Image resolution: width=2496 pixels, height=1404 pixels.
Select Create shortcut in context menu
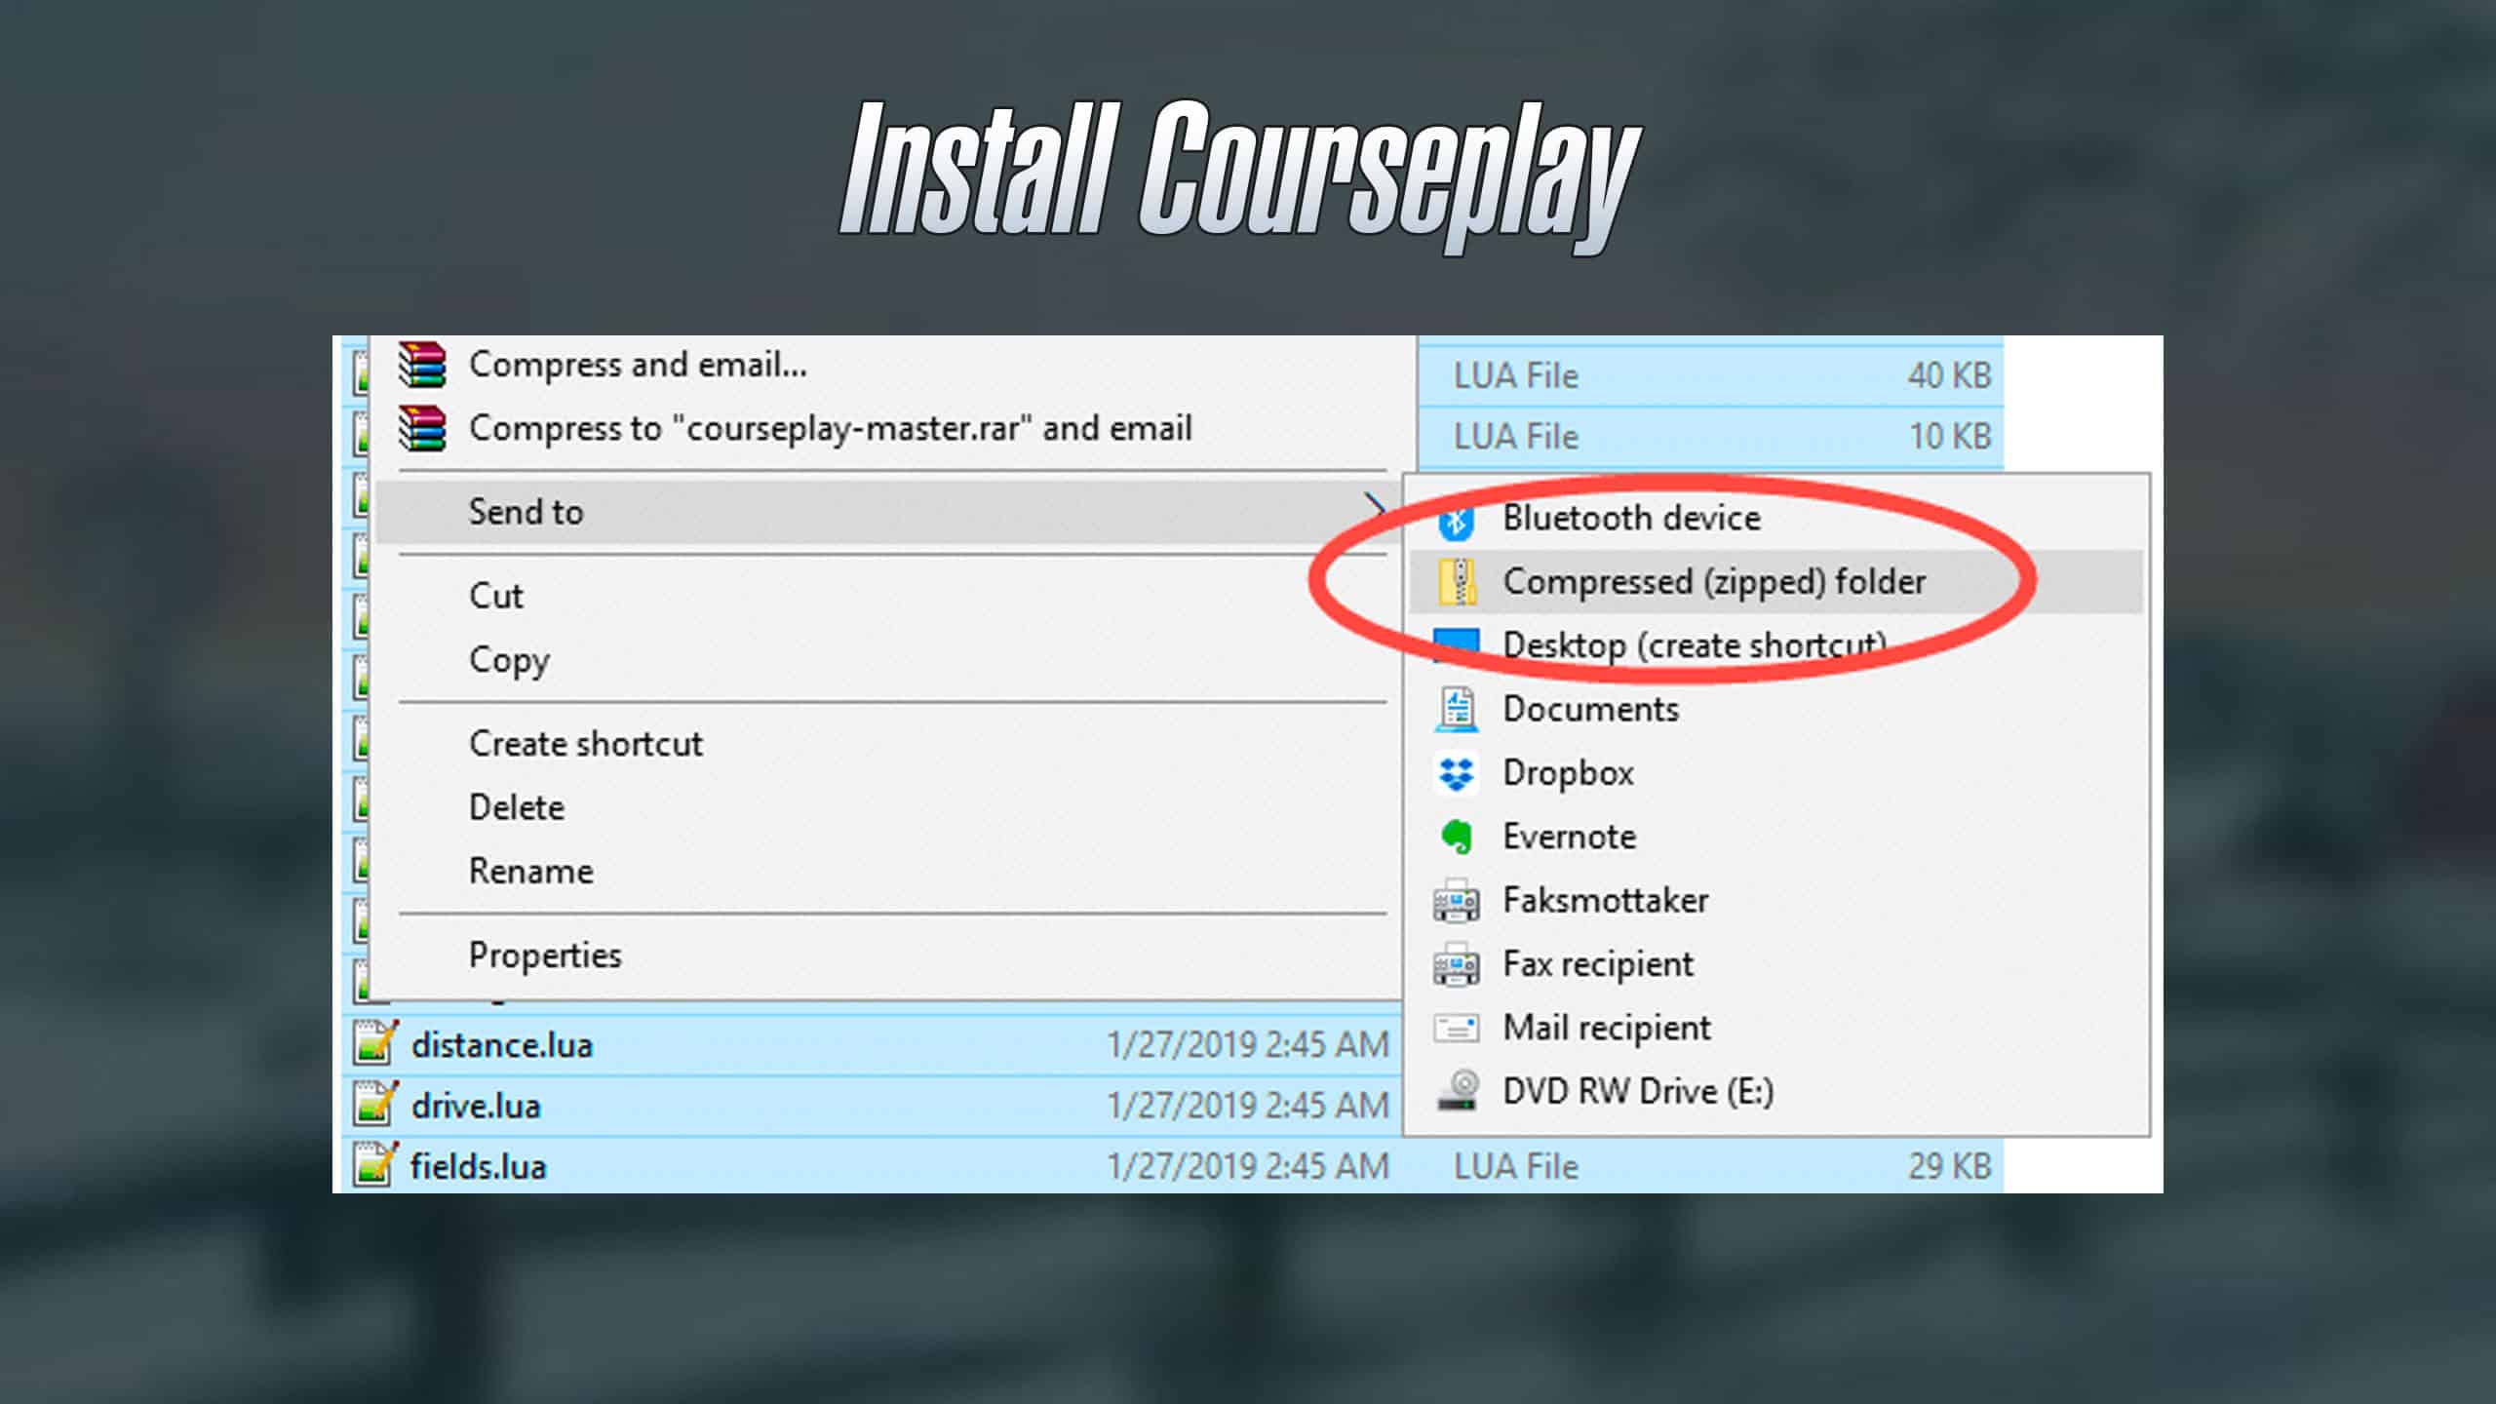[x=585, y=744]
